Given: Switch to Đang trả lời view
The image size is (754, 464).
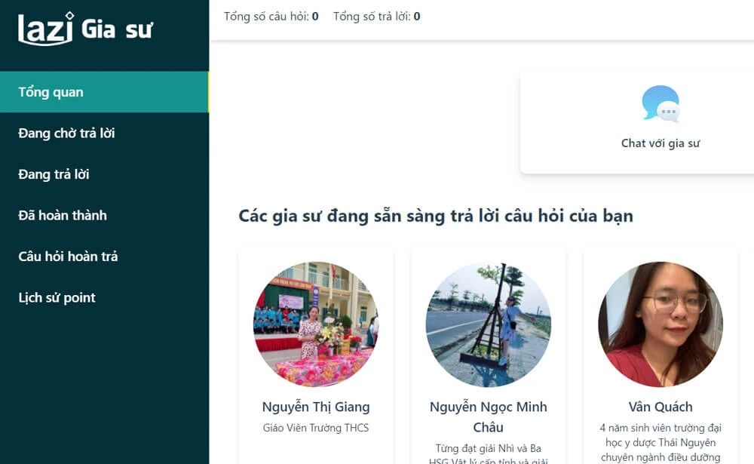Looking at the screenshot, I should (x=54, y=174).
